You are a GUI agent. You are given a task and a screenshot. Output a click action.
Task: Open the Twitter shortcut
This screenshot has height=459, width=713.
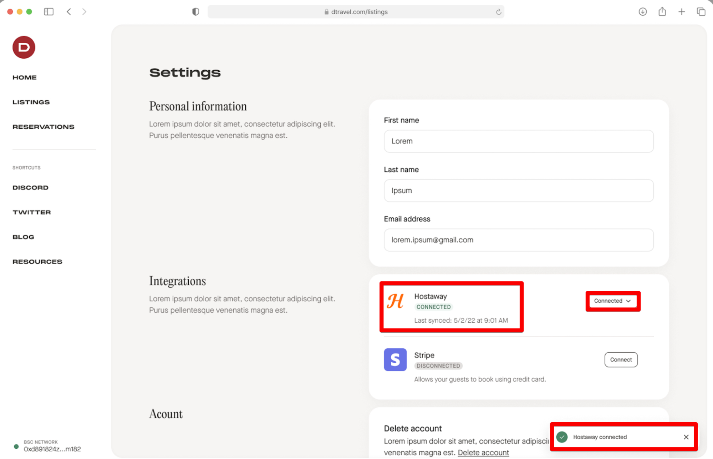pos(32,212)
